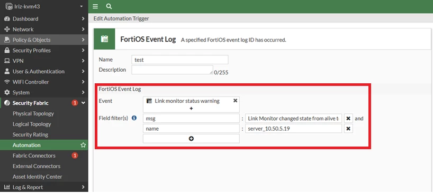This screenshot has height=194, width=433.
Task: Toggle the Automation favorite star
Action: click(x=83, y=145)
